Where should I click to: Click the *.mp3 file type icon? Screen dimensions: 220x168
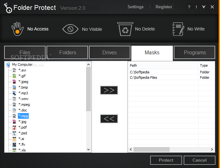click(14, 93)
